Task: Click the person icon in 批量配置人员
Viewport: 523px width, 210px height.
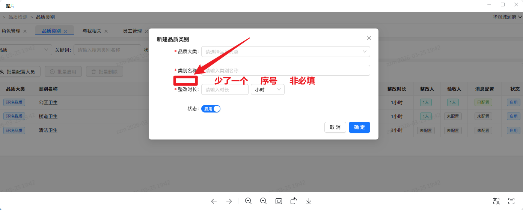Action: pyautogui.click(x=2, y=72)
